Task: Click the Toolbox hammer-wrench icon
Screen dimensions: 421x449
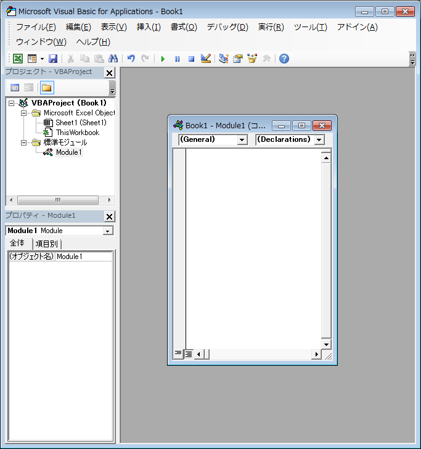Action: pyautogui.click(x=266, y=59)
